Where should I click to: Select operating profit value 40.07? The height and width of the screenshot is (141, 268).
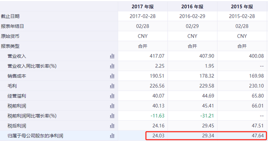tap(158, 96)
